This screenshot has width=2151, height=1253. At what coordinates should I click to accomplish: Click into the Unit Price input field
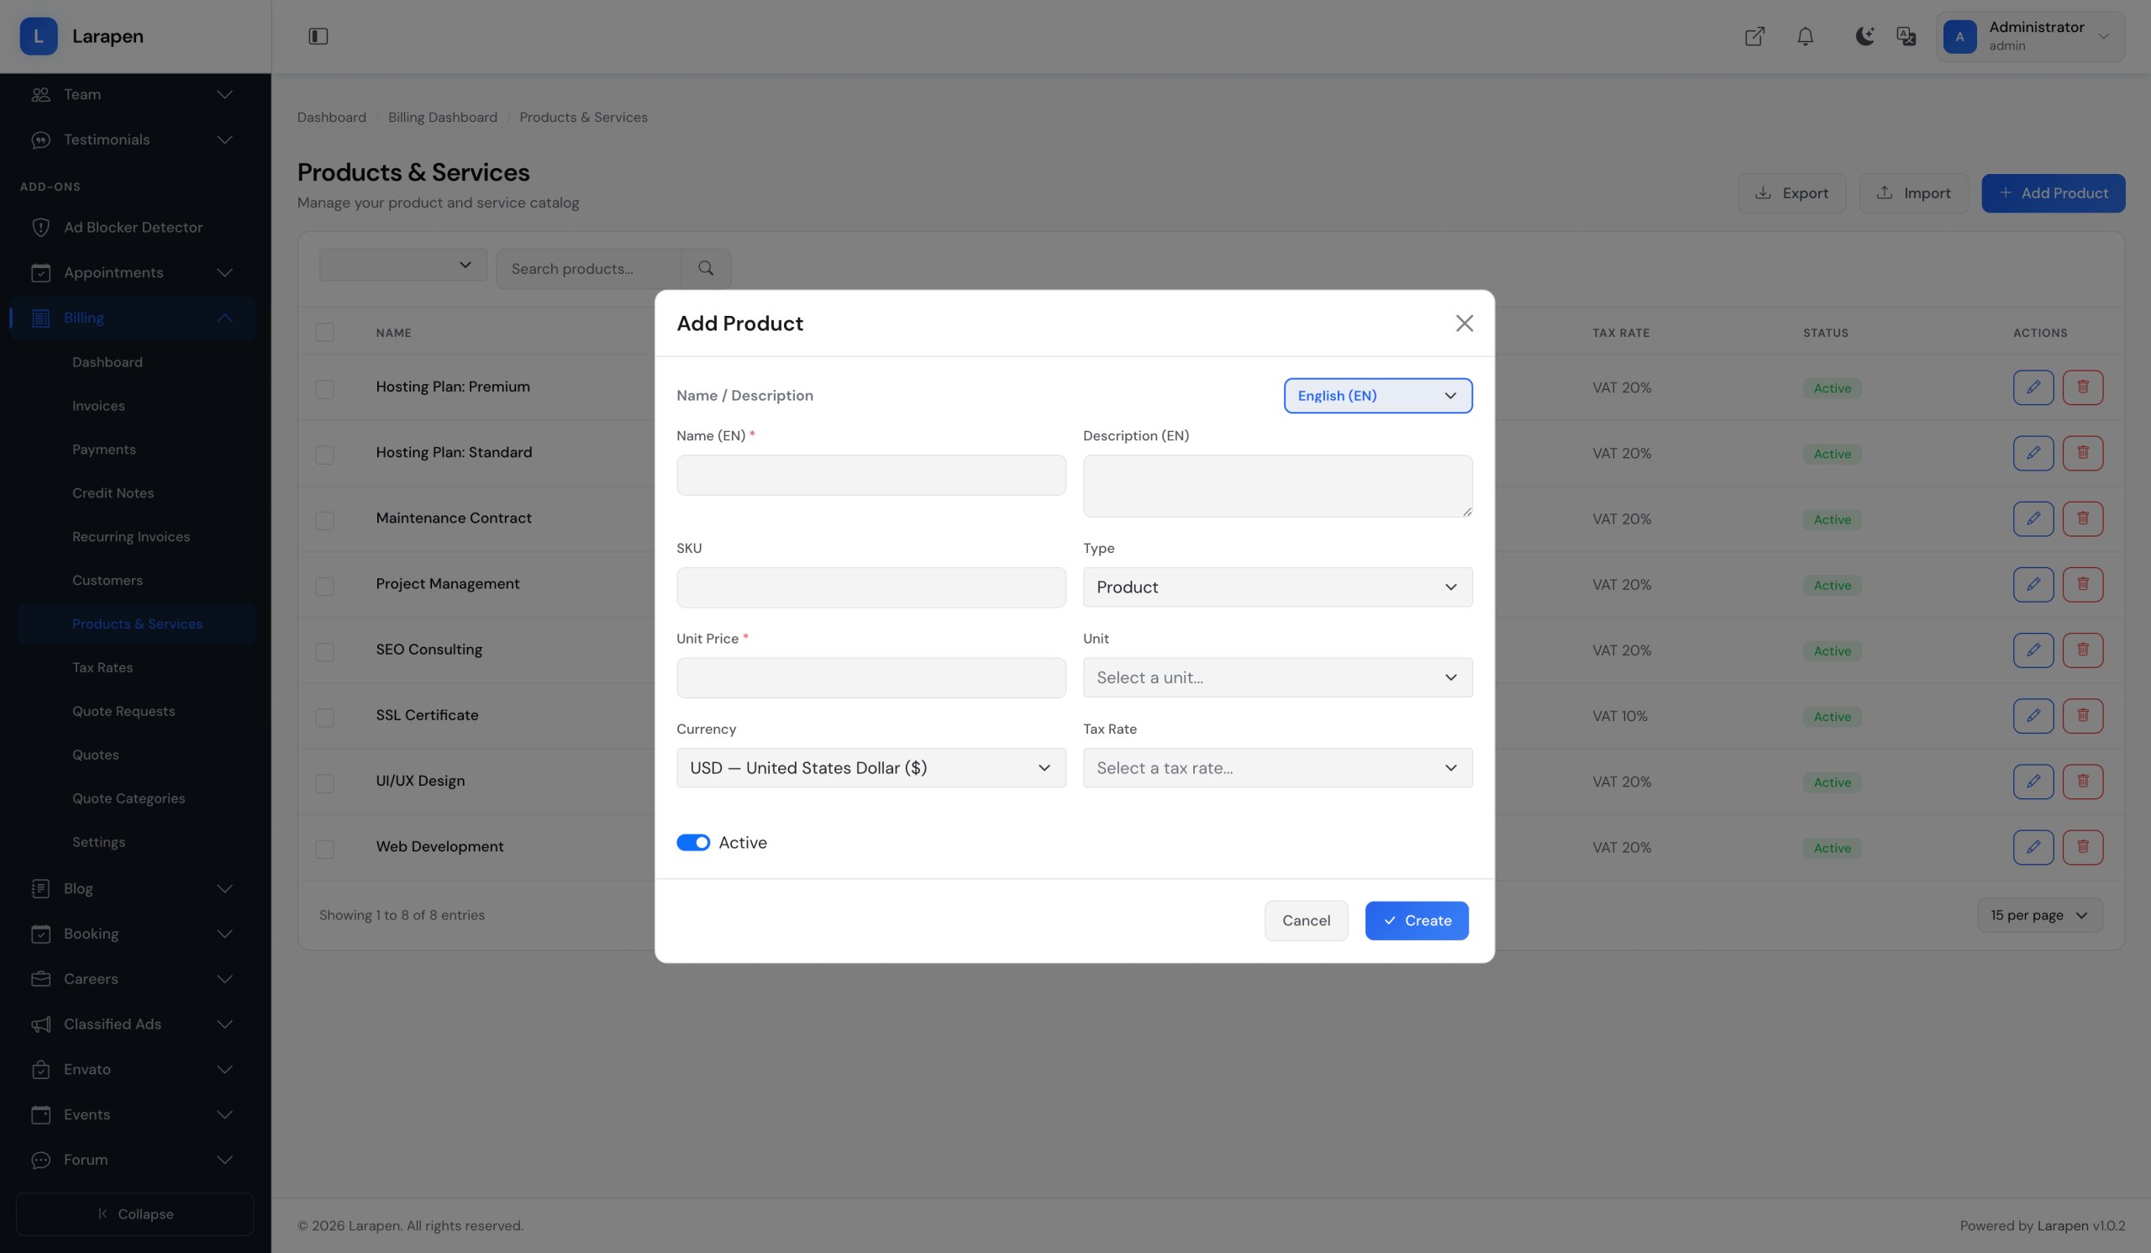870,677
